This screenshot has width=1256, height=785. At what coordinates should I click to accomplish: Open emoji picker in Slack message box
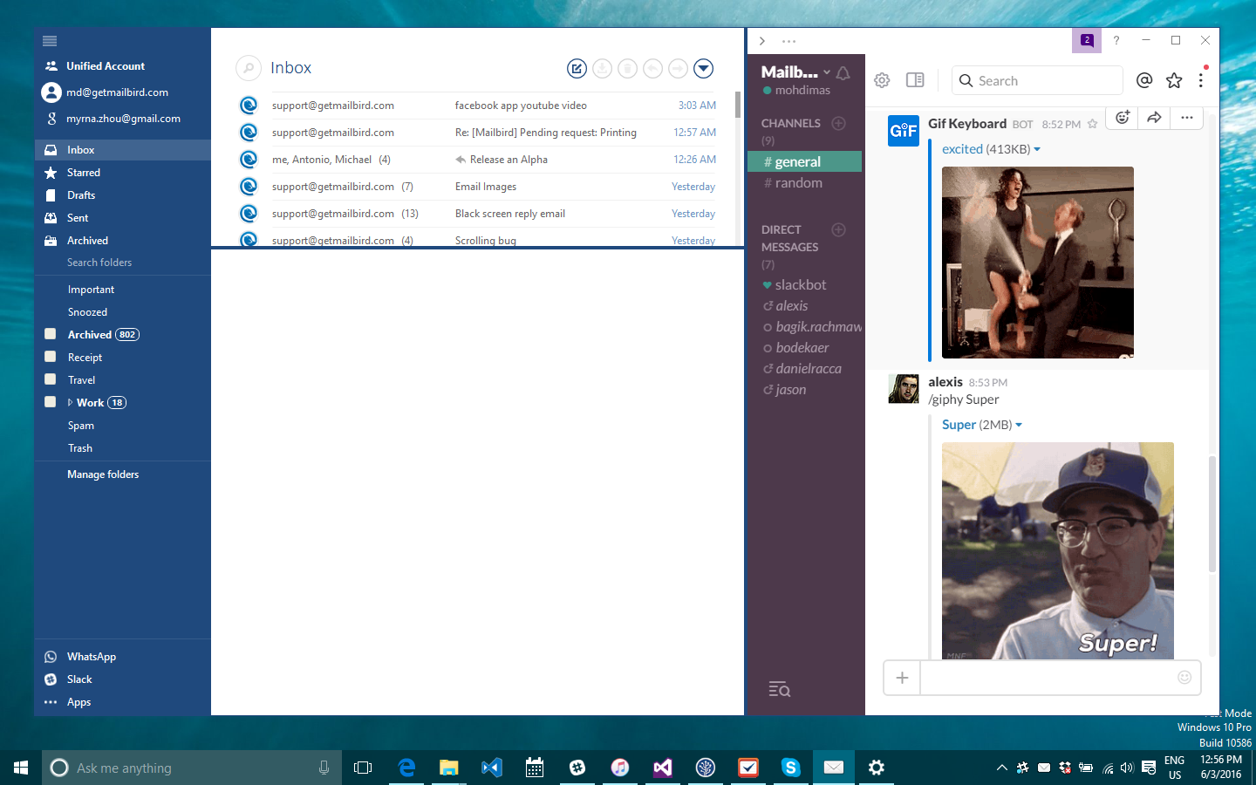click(1184, 678)
